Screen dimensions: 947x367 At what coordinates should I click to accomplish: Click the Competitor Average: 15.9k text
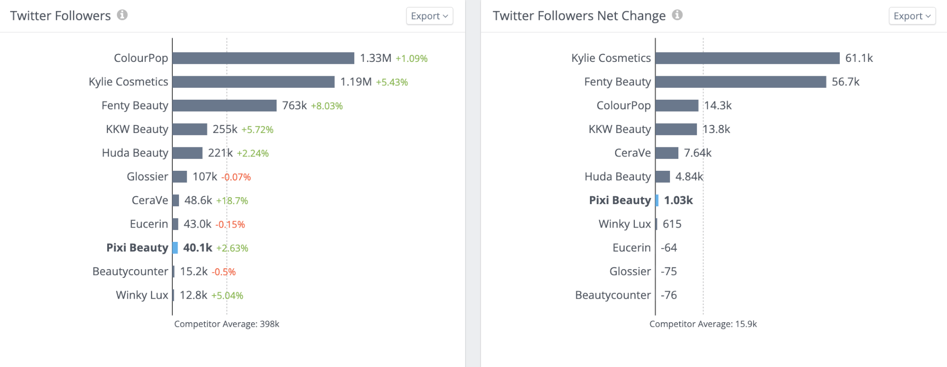703,324
